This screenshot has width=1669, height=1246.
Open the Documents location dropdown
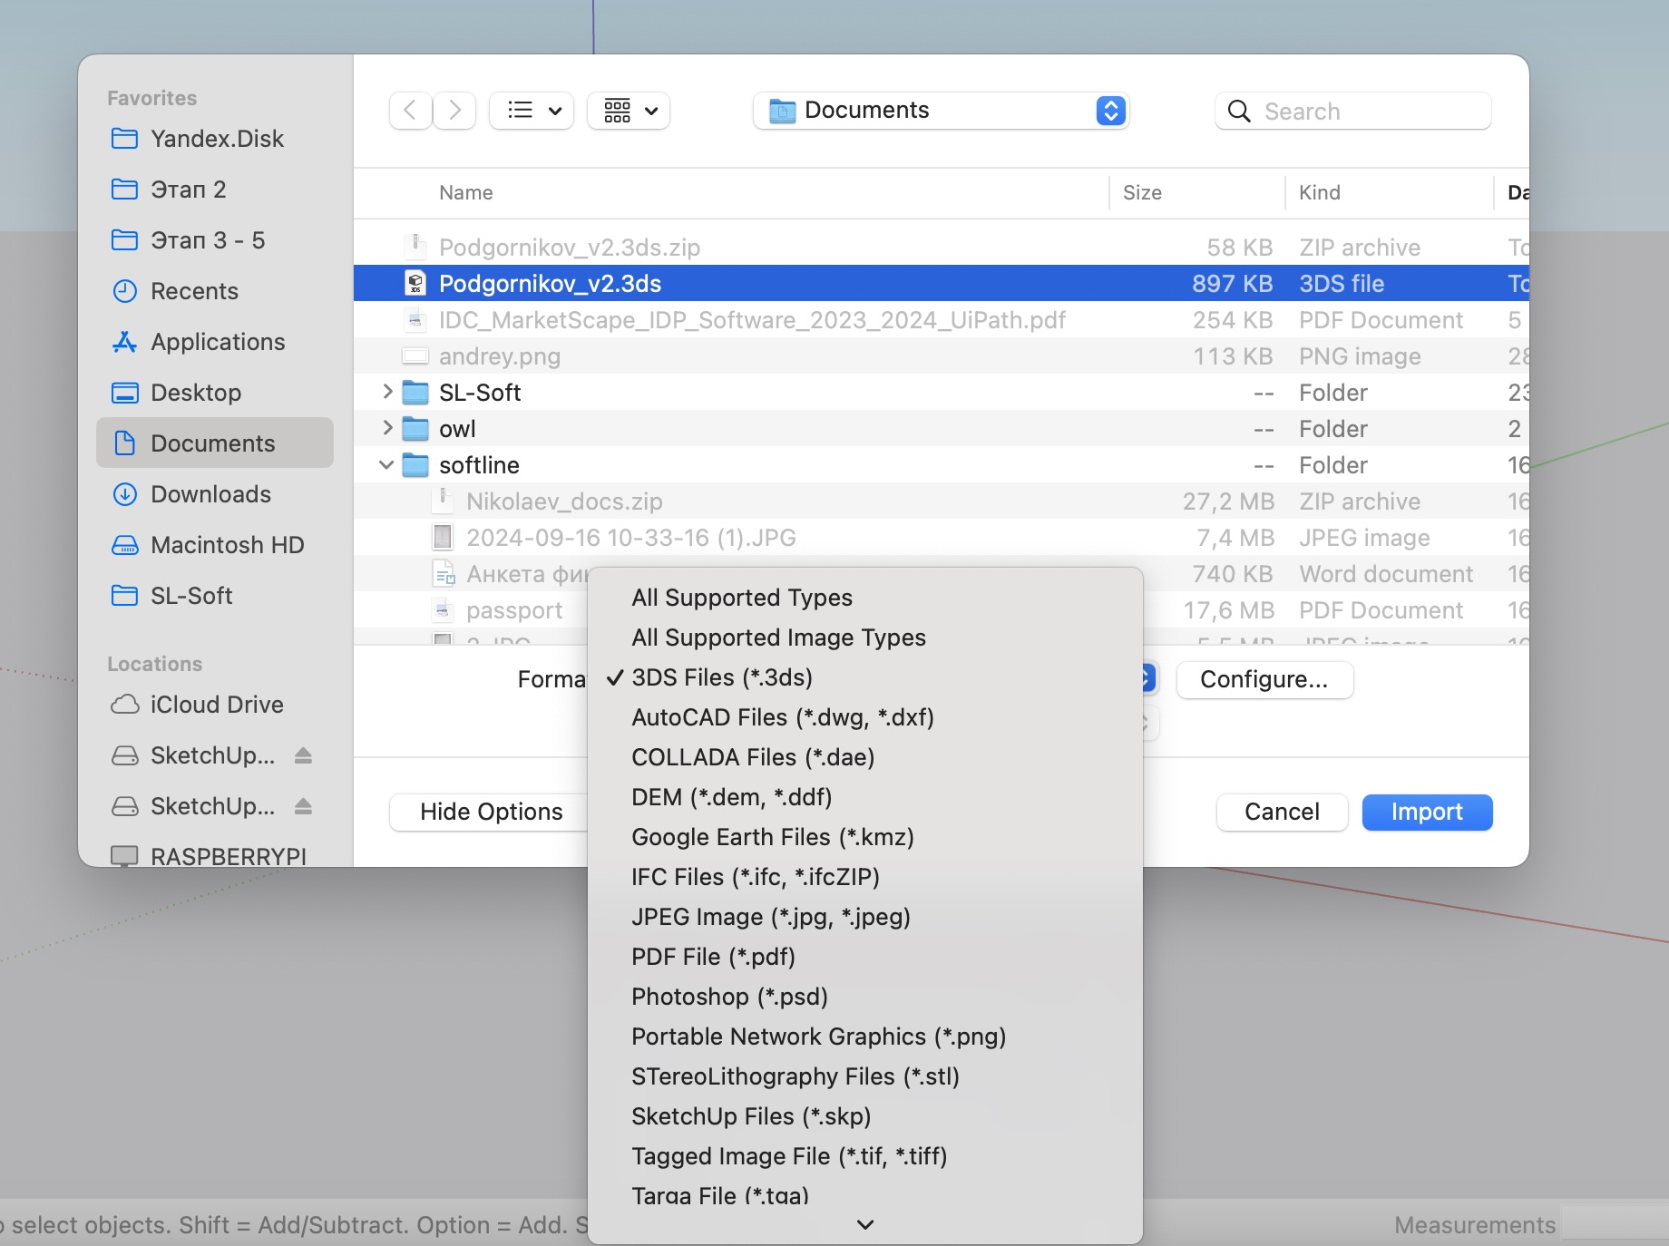pyautogui.click(x=941, y=111)
